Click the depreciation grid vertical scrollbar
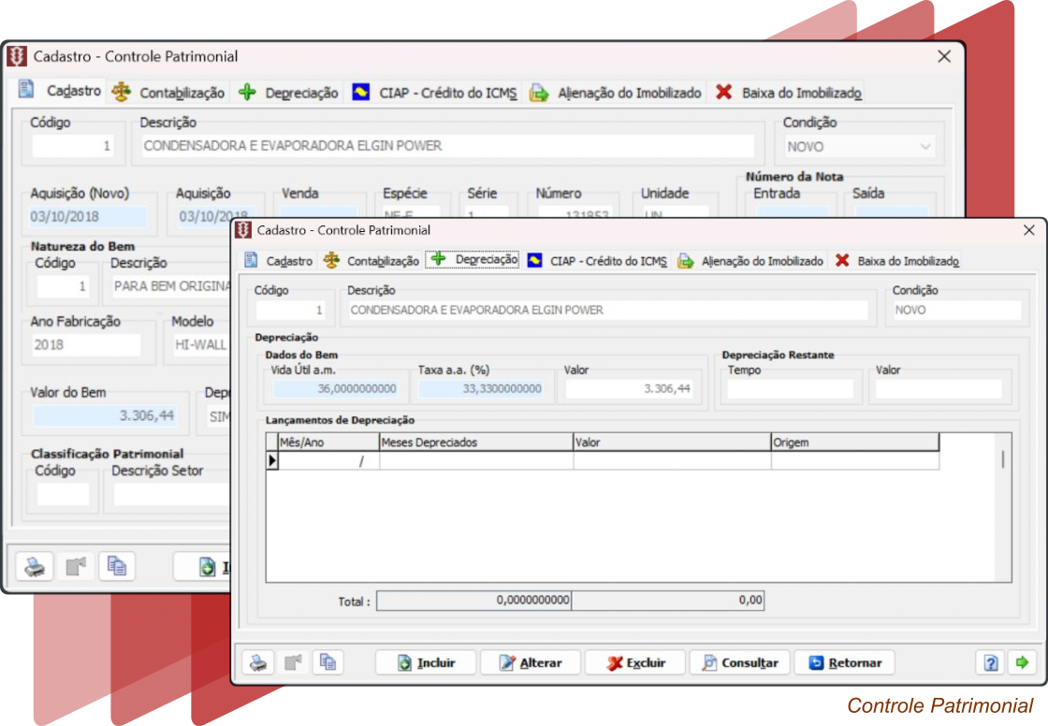This screenshot has height=726, width=1048. point(1003,459)
